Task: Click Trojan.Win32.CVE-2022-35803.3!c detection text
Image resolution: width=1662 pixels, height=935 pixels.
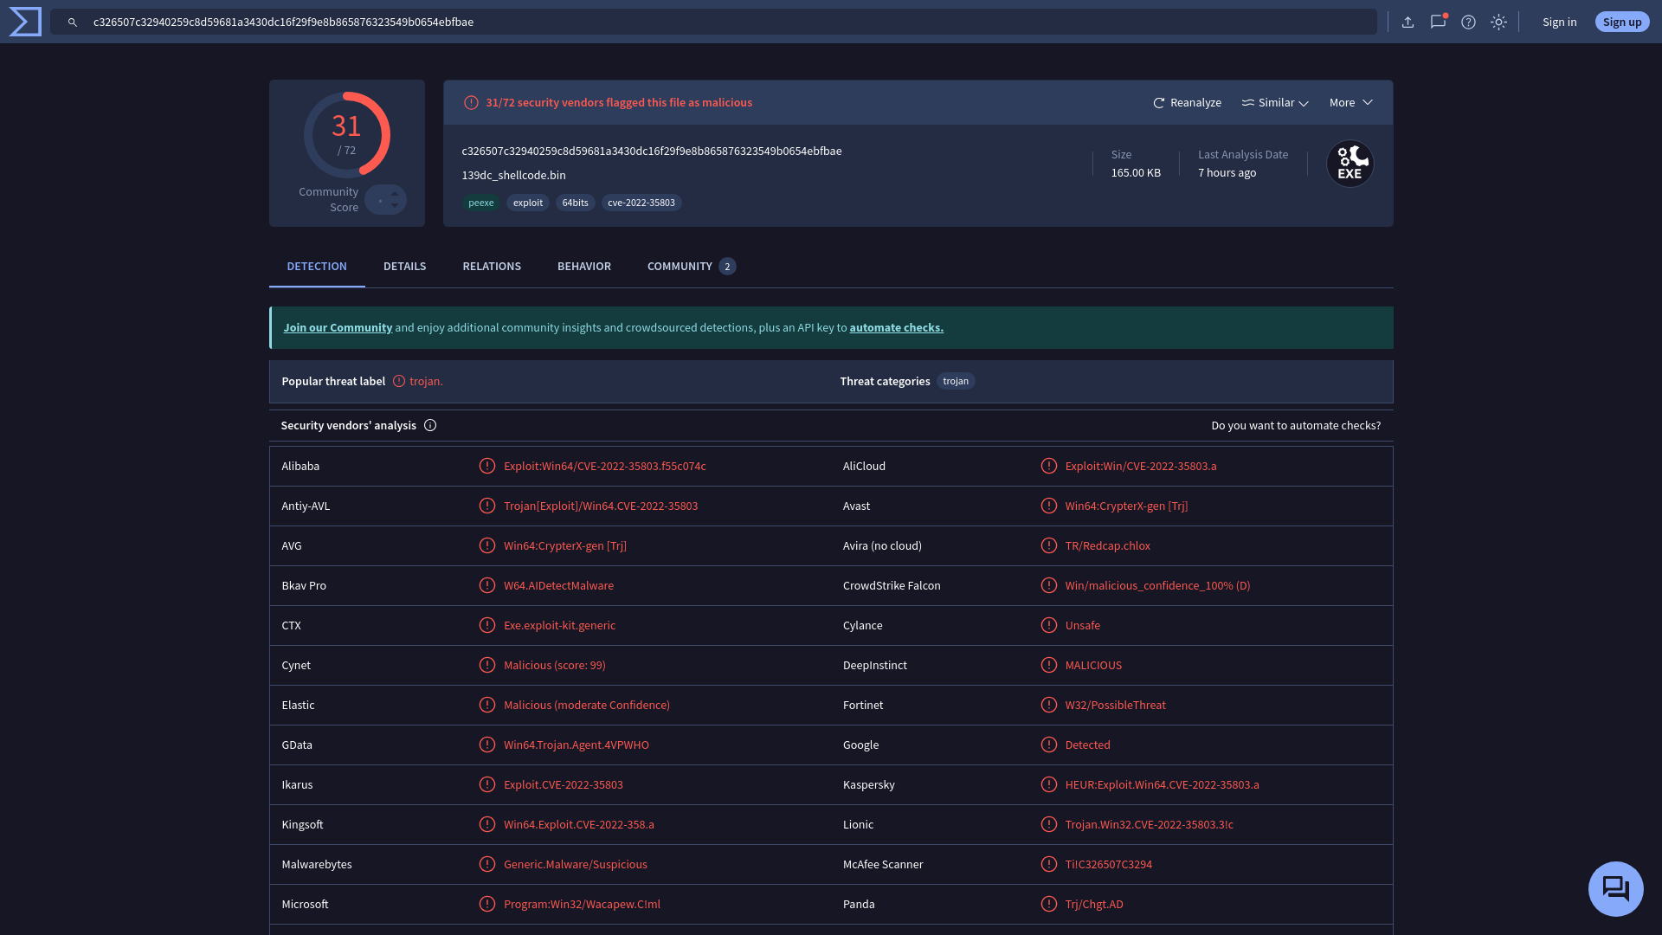Action: [x=1150, y=825]
